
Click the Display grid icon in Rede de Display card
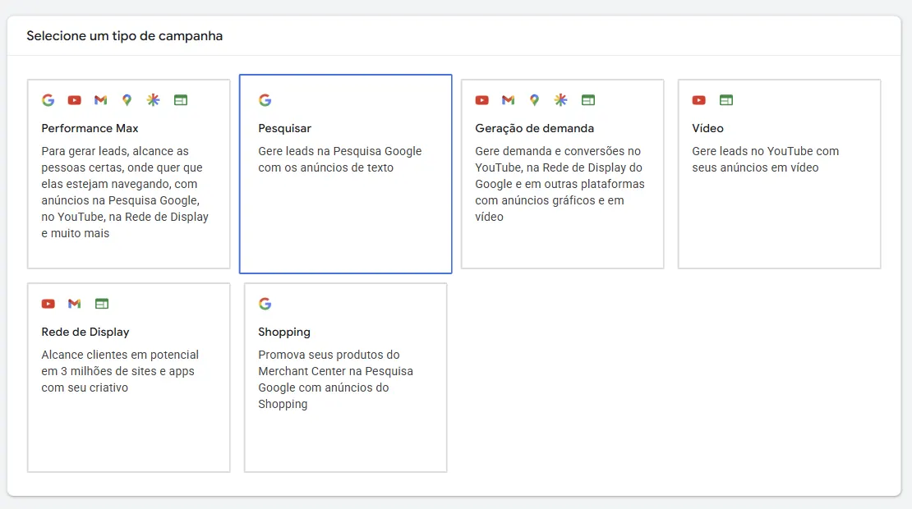click(102, 303)
